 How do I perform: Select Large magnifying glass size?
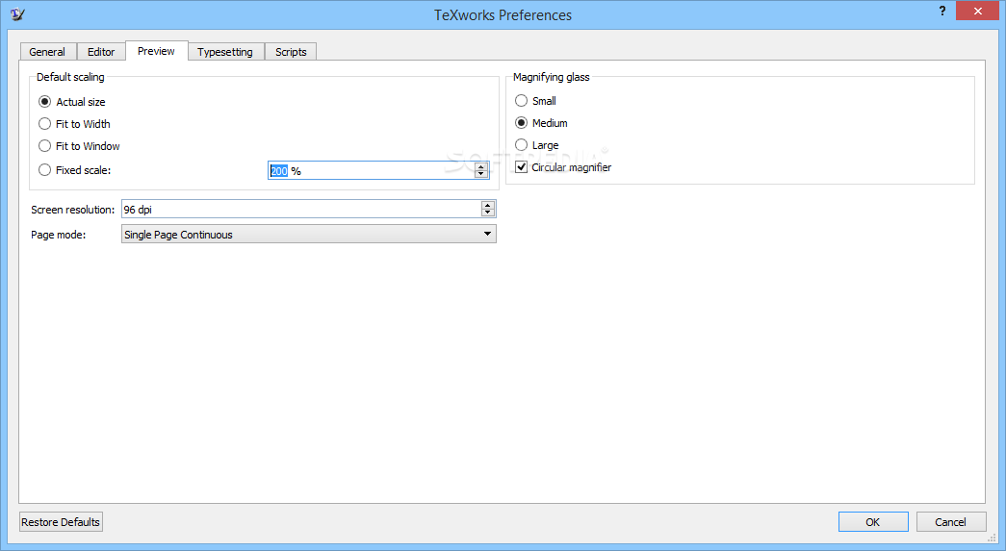point(537,145)
